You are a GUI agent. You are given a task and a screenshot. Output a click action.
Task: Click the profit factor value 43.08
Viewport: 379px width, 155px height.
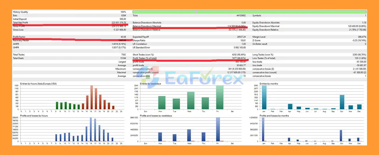pyautogui.click(x=123, y=37)
